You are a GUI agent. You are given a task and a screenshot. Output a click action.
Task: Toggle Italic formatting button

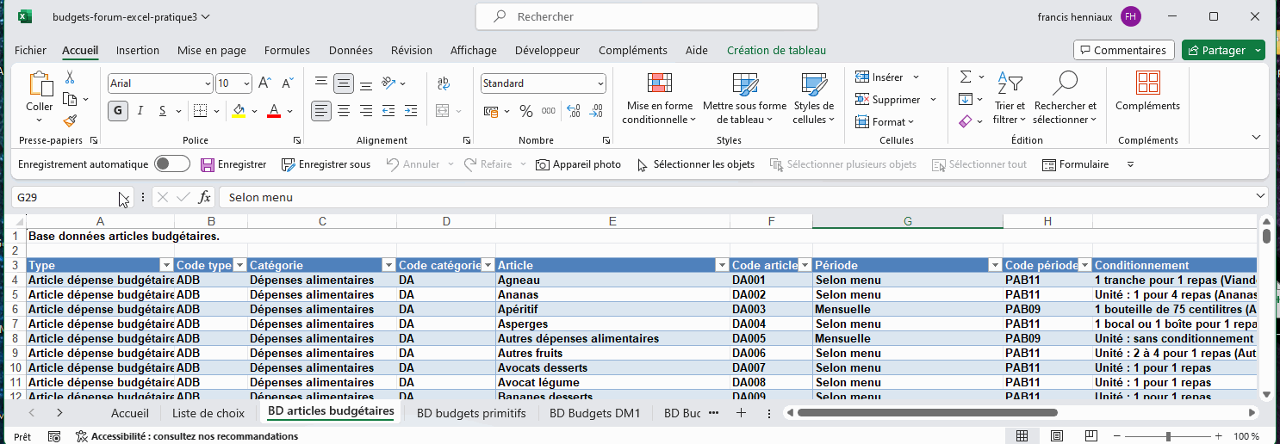(x=140, y=111)
